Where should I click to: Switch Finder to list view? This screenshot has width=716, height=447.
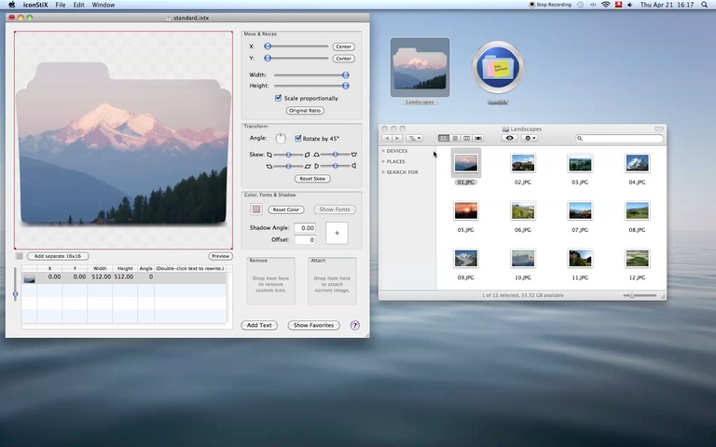(455, 138)
